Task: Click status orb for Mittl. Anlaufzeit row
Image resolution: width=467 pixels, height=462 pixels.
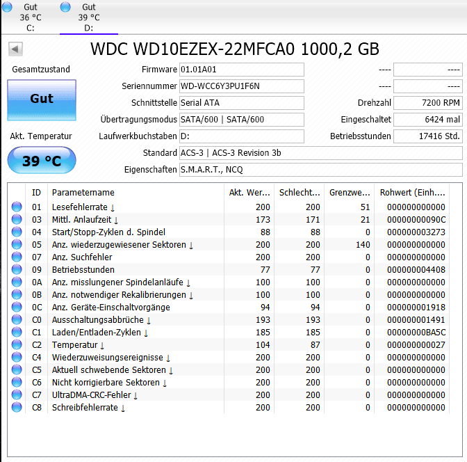Action: (17, 219)
